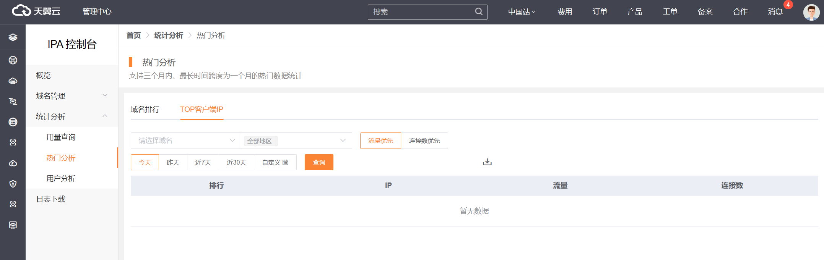
Task: Open the user avatar profile menu
Action: click(811, 12)
